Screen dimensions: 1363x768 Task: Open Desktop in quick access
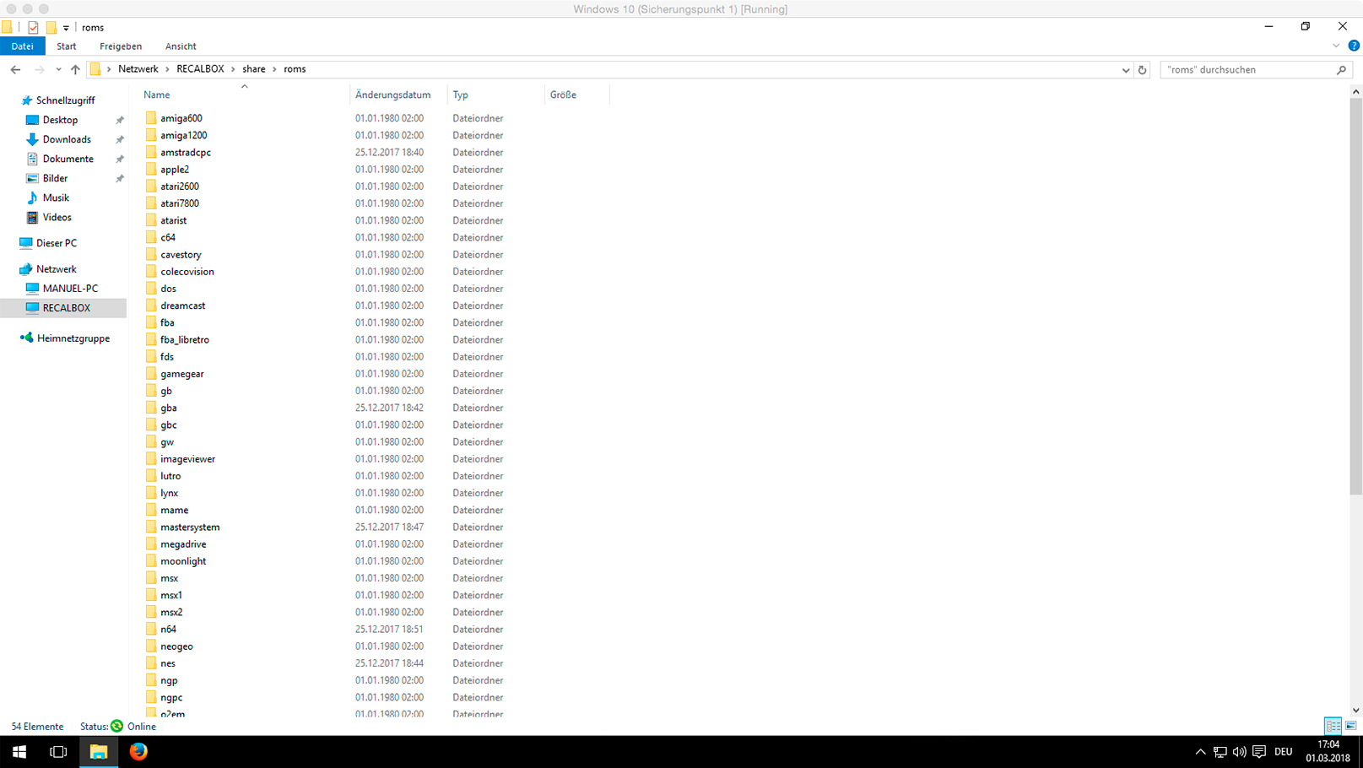pyautogui.click(x=60, y=120)
